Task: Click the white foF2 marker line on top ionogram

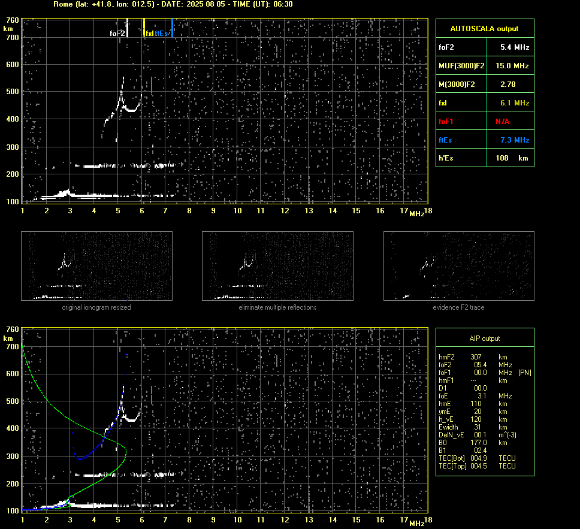Action: click(x=127, y=28)
